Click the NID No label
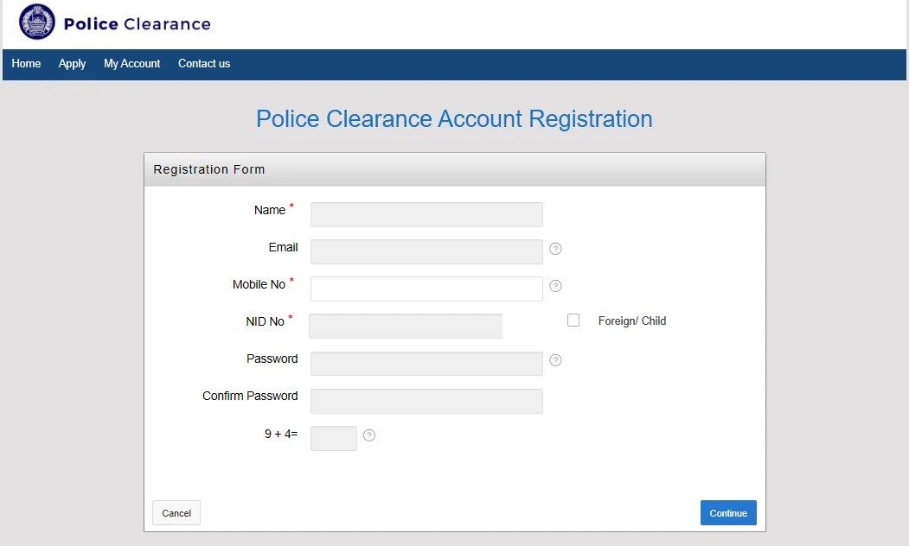 pos(265,321)
